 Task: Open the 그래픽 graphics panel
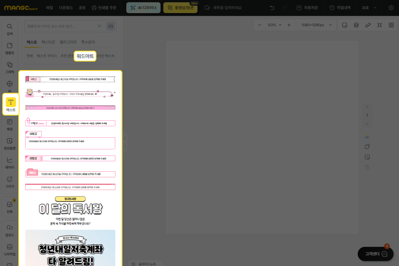pos(10,67)
